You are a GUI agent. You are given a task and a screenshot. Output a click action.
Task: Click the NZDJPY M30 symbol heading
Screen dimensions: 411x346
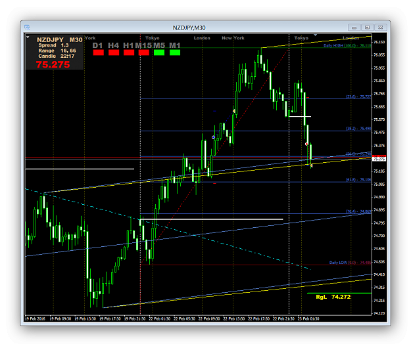pos(59,40)
